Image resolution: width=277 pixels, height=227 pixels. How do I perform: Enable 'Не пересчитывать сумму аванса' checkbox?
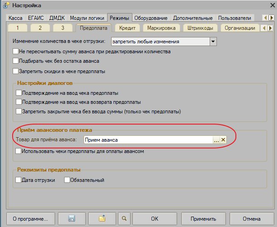pyautogui.click(x=15, y=51)
